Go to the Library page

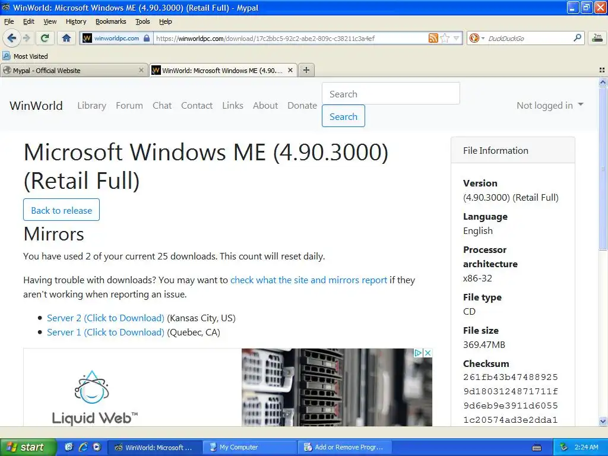click(x=91, y=106)
